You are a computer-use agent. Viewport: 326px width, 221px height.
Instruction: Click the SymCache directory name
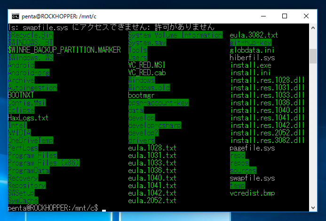pyautogui.click(x=23, y=200)
